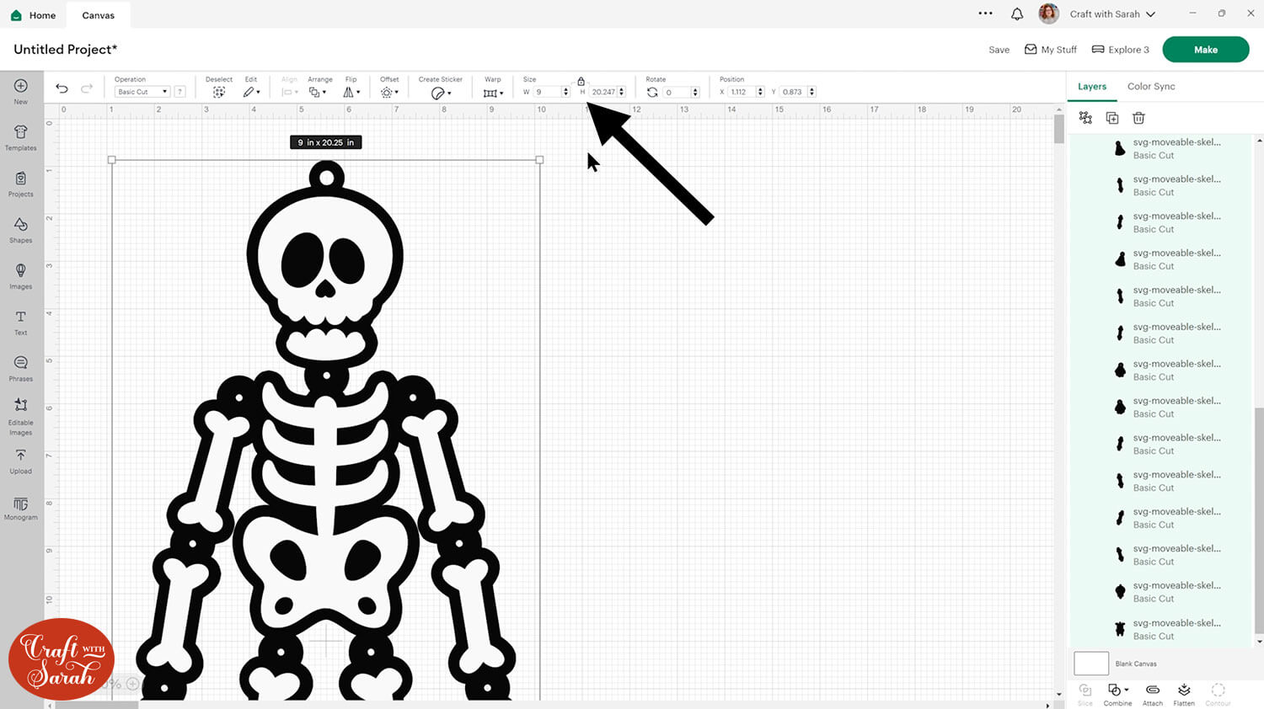The image size is (1264, 709).
Task: Switch to the Color Sync tab
Action: click(x=1151, y=86)
